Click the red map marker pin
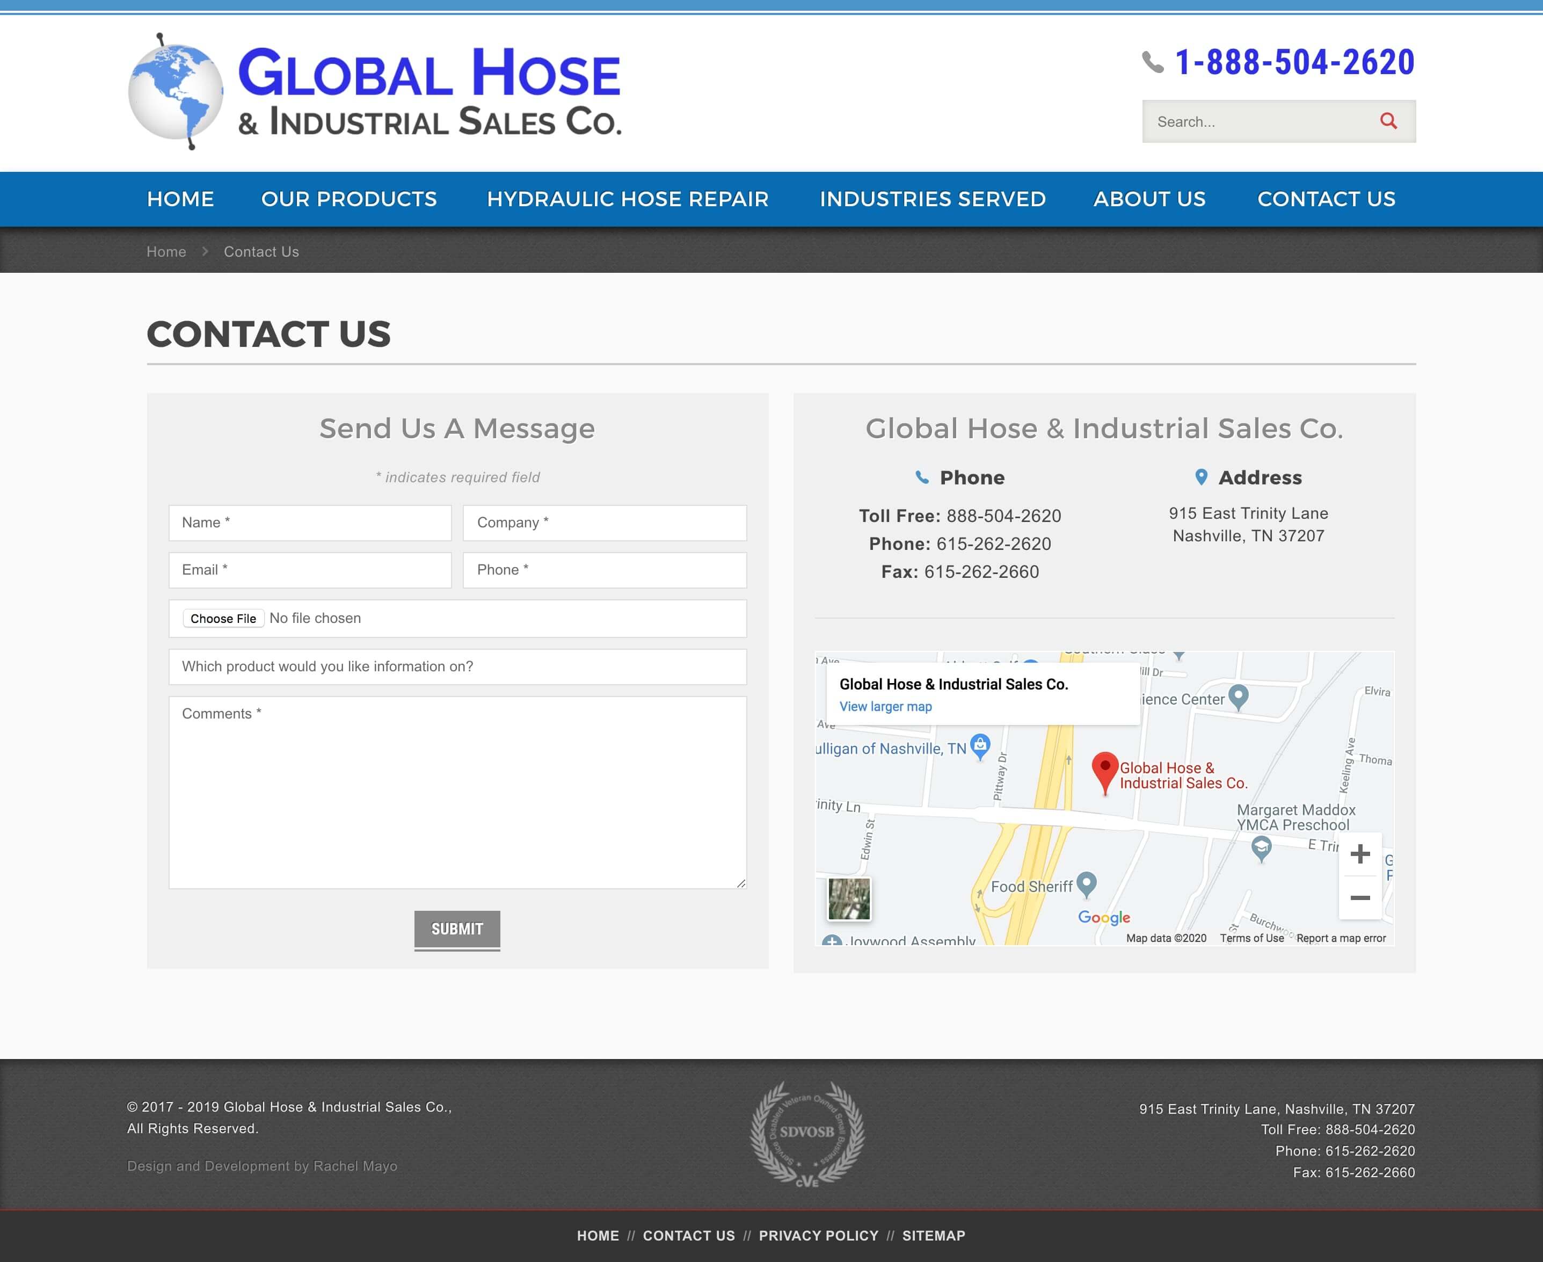Viewport: 1543px width, 1262px height. pos(1105,773)
